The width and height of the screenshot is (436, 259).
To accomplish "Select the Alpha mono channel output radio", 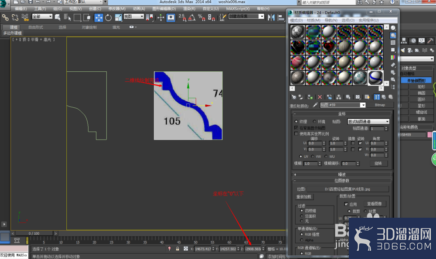I will click(x=302, y=239).
